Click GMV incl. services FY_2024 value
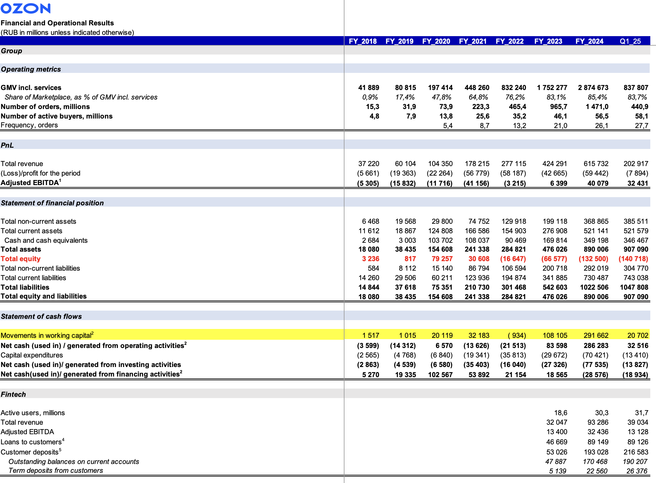The image size is (656, 483). (593, 87)
